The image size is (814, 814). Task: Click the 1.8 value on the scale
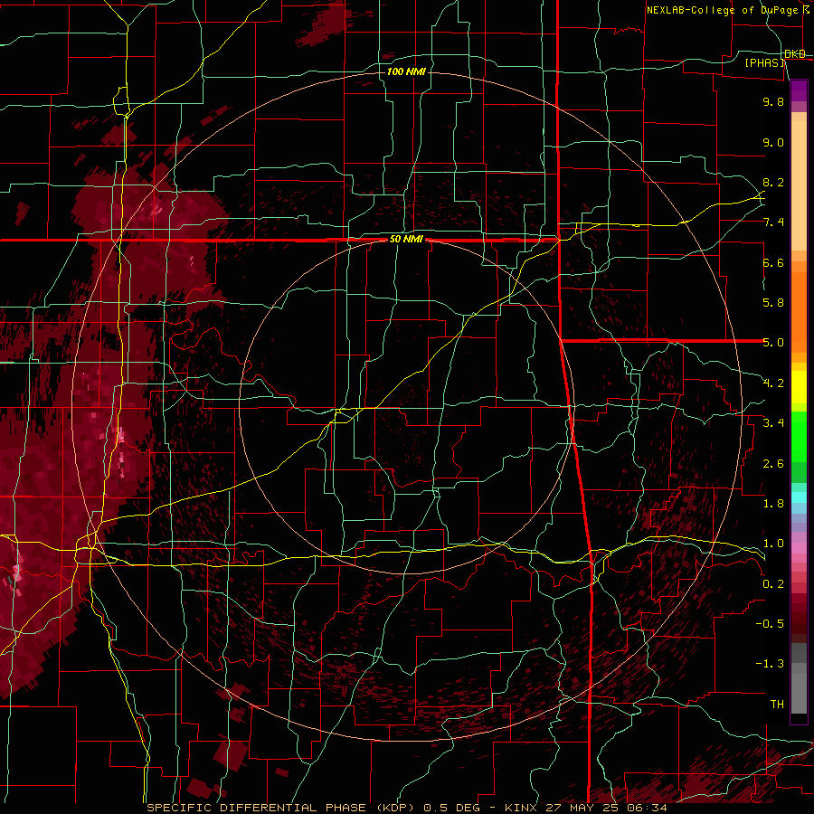pos(773,504)
